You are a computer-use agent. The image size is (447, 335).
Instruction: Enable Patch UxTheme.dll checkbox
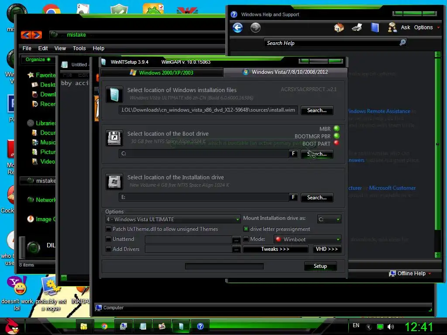pyautogui.click(x=108, y=229)
